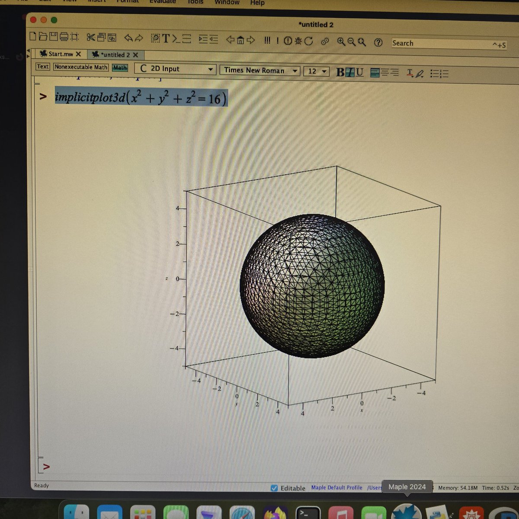Open the font size 12 dropdown
The image size is (519, 519).
point(317,71)
